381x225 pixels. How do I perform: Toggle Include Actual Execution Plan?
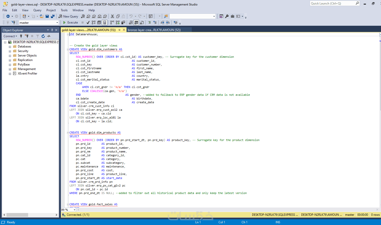[x=112, y=22]
